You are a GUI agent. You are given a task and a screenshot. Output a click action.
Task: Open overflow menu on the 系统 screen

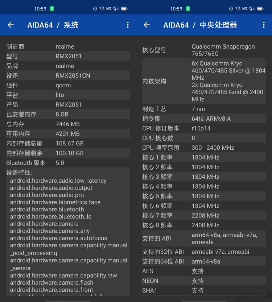[x=128, y=25]
